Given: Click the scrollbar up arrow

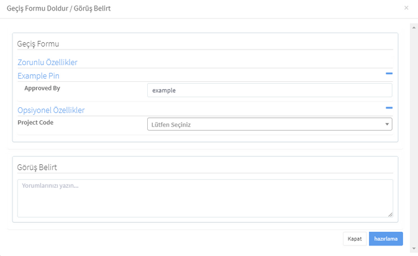Looking at the screenshot, I should 414,27.
